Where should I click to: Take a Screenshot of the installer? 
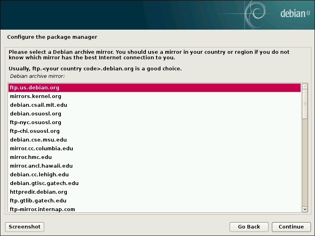pyautogui.click(x=25, y=227)
